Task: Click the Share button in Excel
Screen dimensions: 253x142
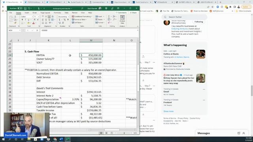Action: click(134, 13)
